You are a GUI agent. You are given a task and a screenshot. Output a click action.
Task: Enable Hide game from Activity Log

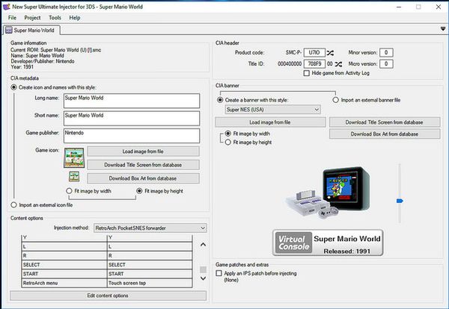[x=306, y=73]
